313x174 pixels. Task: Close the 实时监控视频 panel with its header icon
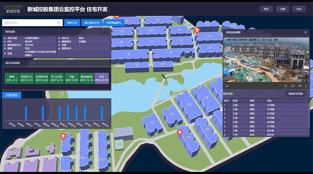(305, 32)
